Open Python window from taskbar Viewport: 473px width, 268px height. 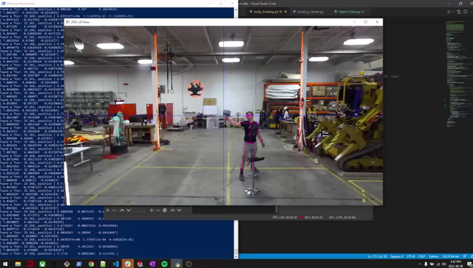pyautogui.click(x=177, y=264)
